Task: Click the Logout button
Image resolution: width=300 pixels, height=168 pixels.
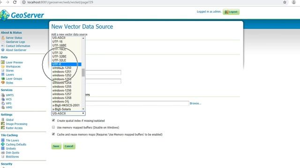Action: point(231,12)
